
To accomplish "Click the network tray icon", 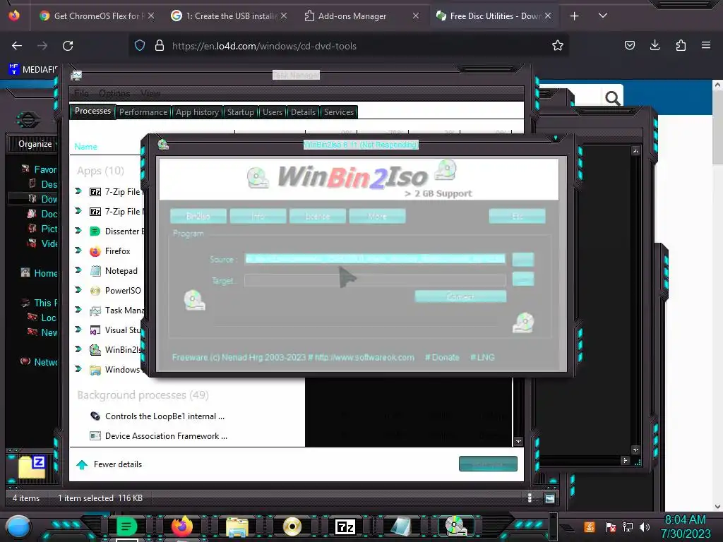I will coord(628,526).
